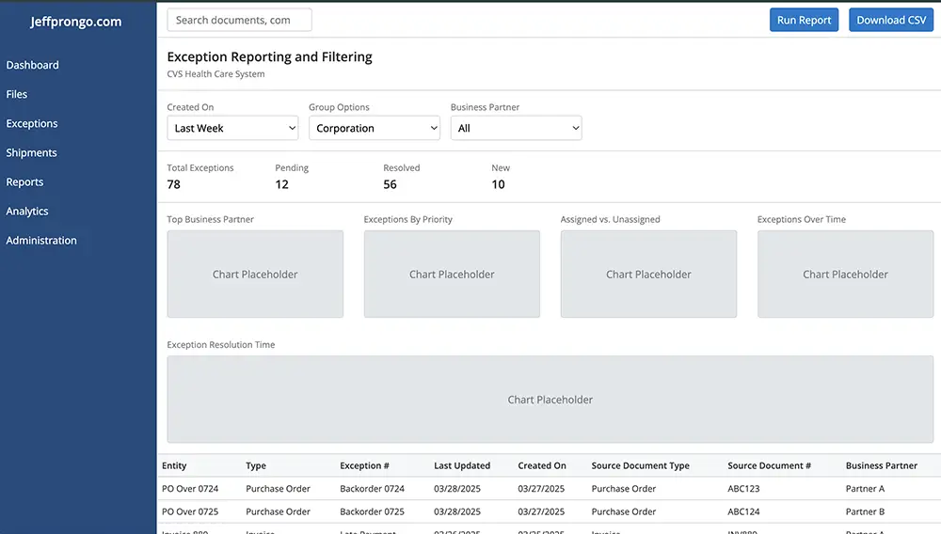Screen dimensions: 941x534
Task: Click the Jeffprongo.com site logo
Action: (x=76, y=22)
